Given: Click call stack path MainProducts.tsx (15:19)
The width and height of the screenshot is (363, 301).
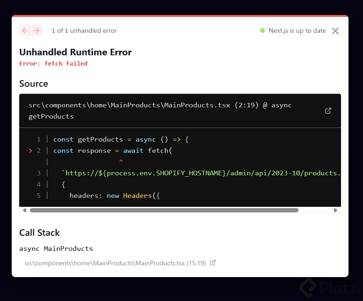Looking at the screenshot, I should (115, 263).
